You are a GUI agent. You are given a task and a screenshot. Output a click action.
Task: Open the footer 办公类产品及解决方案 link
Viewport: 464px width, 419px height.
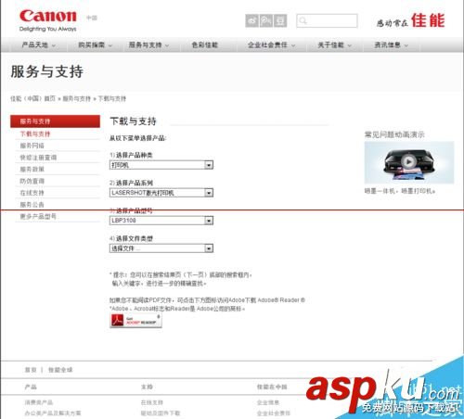tap(53, 413)
